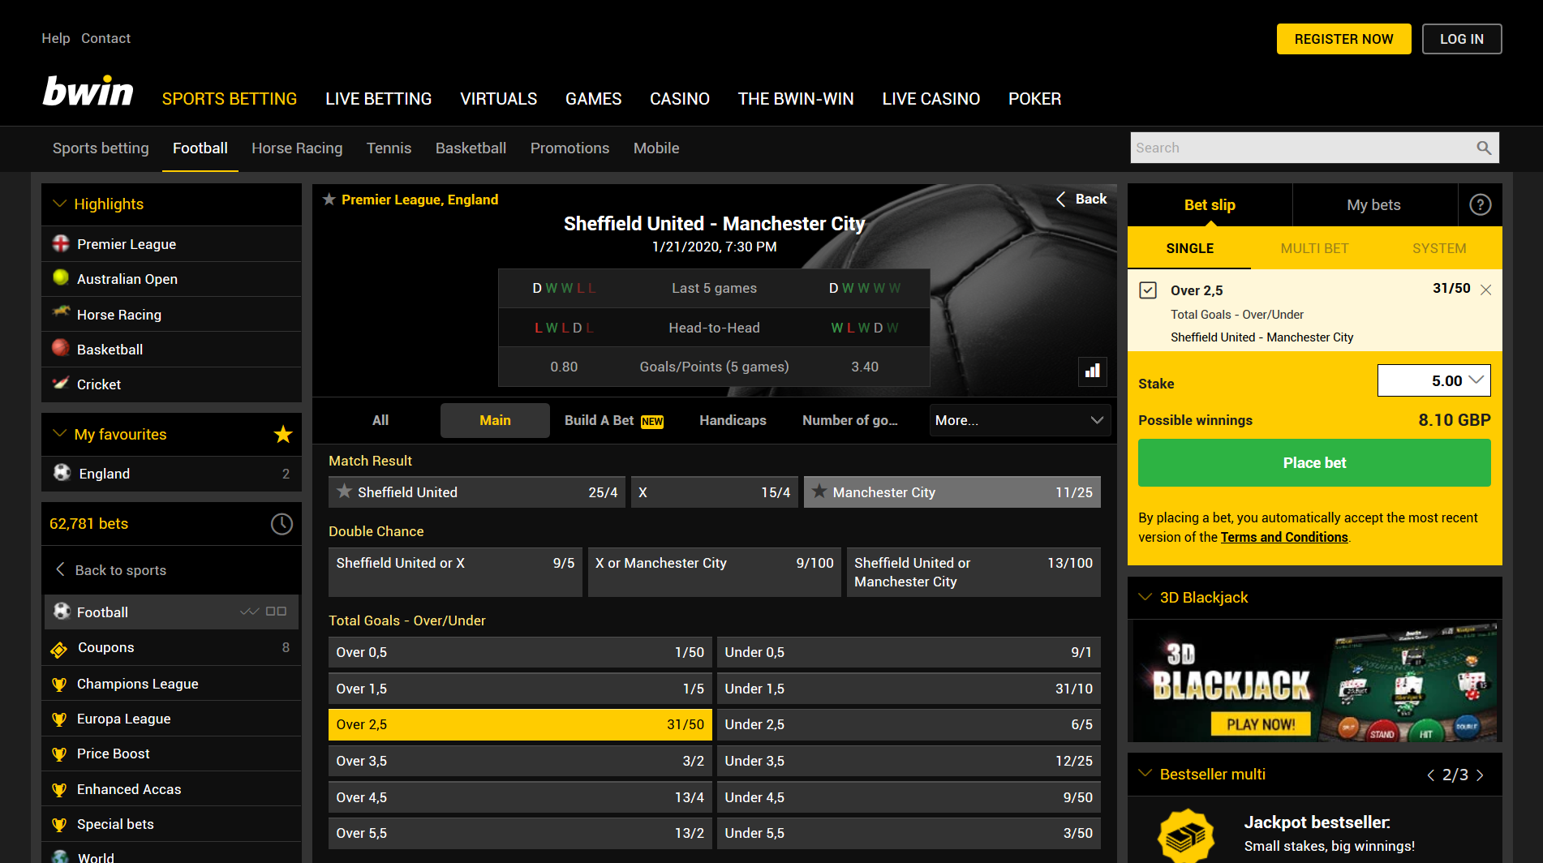Click the Cricket bat icon
The width and height of the screenshot is (1543, 863).
pyautogui.click(x=61, y=383)
